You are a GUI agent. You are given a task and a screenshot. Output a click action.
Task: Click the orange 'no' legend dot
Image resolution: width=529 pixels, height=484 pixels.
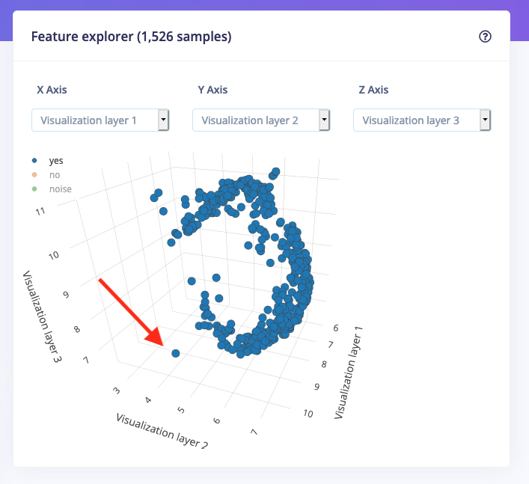[x=34, y=175]
